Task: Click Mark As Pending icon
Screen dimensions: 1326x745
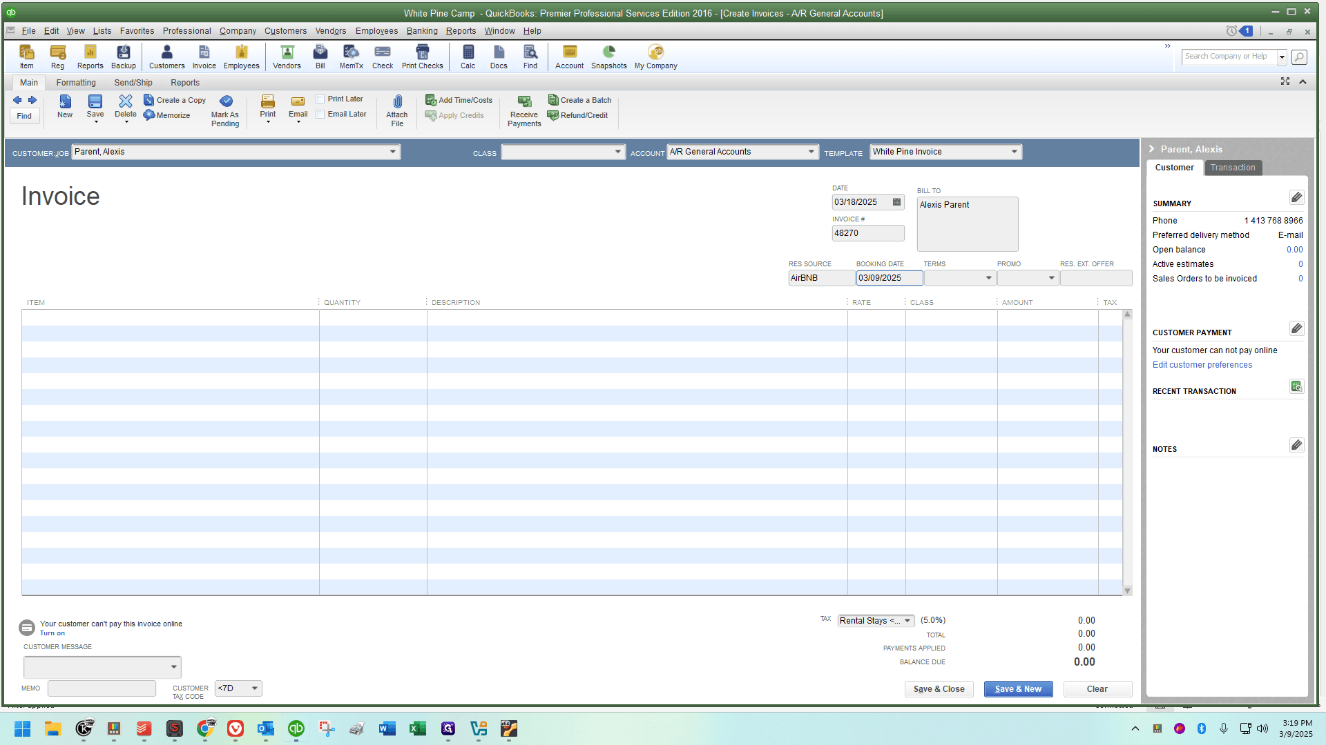Action: (225, 110)
